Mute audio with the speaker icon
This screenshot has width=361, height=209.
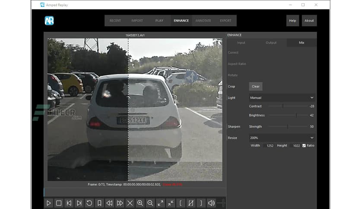pyautogui.click(x=211, y=203)
